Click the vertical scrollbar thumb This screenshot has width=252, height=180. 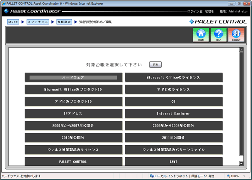[x=241, y=104]
